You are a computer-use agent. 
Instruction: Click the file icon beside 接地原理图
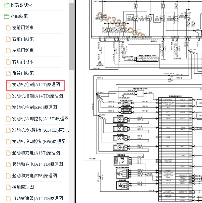click(8, 187)
